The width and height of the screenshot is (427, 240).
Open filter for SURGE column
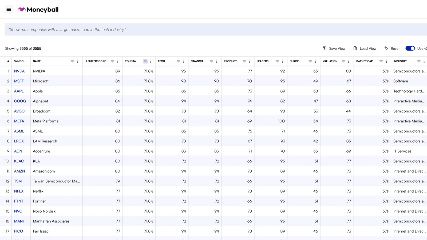[x=310, y=61]
